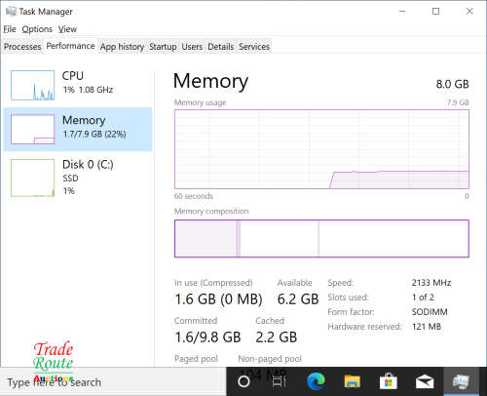Select the Disk 0 (C:) graph thumbnail

(32, 178)
